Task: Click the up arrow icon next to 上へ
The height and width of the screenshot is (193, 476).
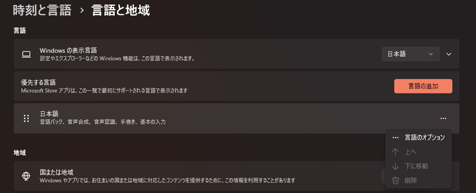Action: (x=395, y=152)
